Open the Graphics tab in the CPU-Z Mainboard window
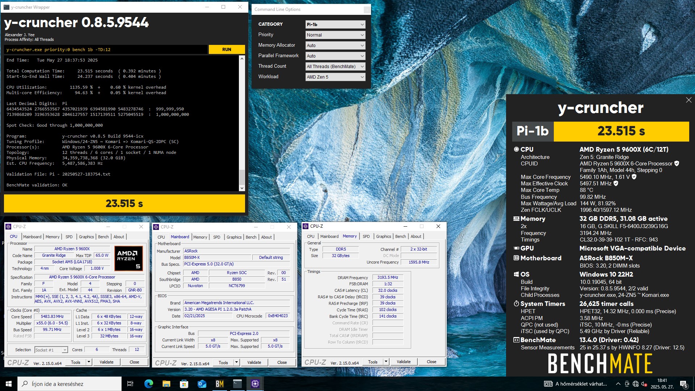Image resolution: width=695 pixels, height=391 pixels. pos(234,237)
